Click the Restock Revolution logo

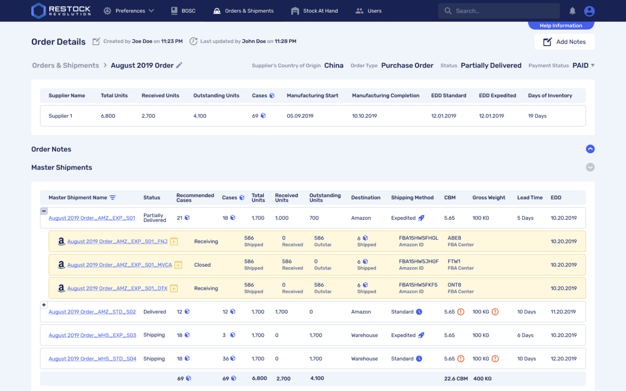(x=61, y=11)
